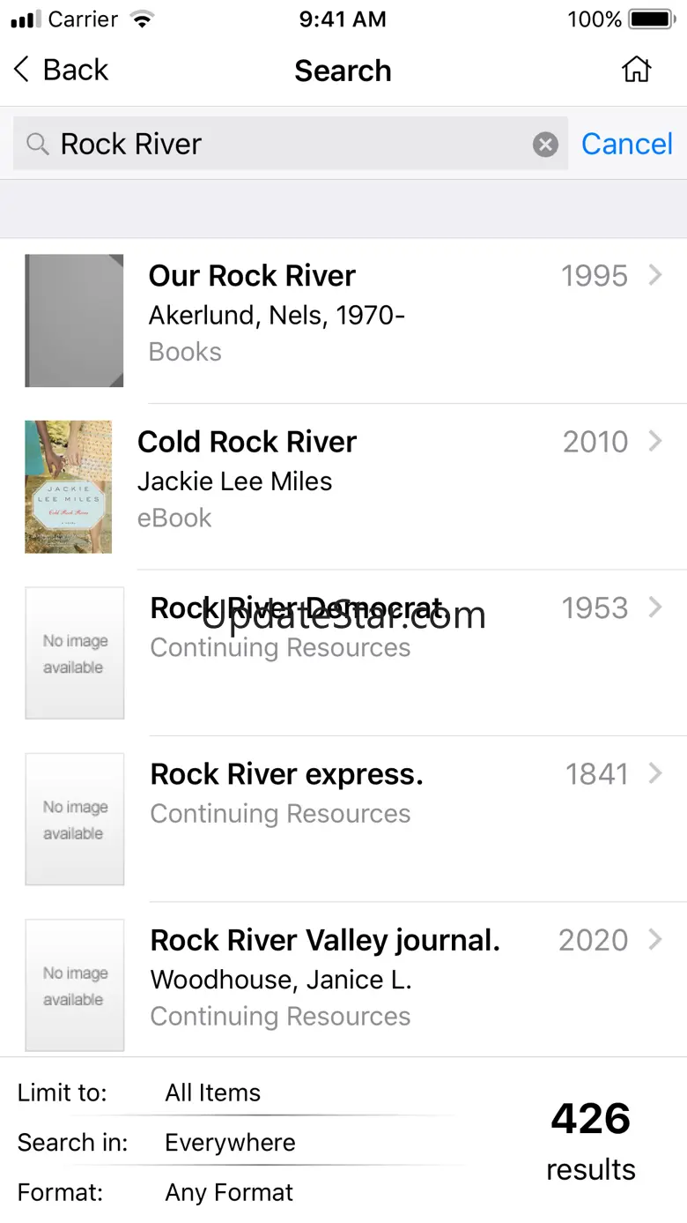Open the Rock River Valley journal title

[x=325, y=940]
